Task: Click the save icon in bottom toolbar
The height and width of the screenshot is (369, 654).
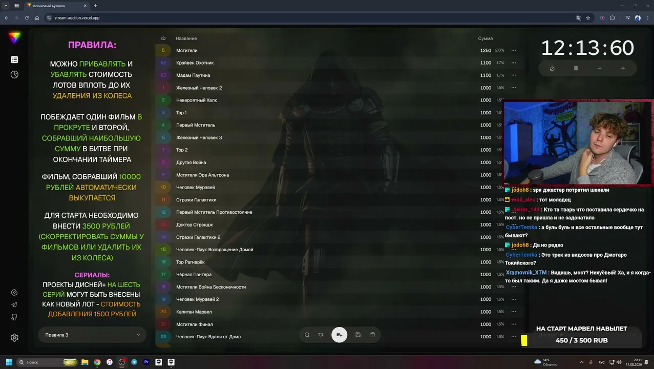Action: coord(358,335)
